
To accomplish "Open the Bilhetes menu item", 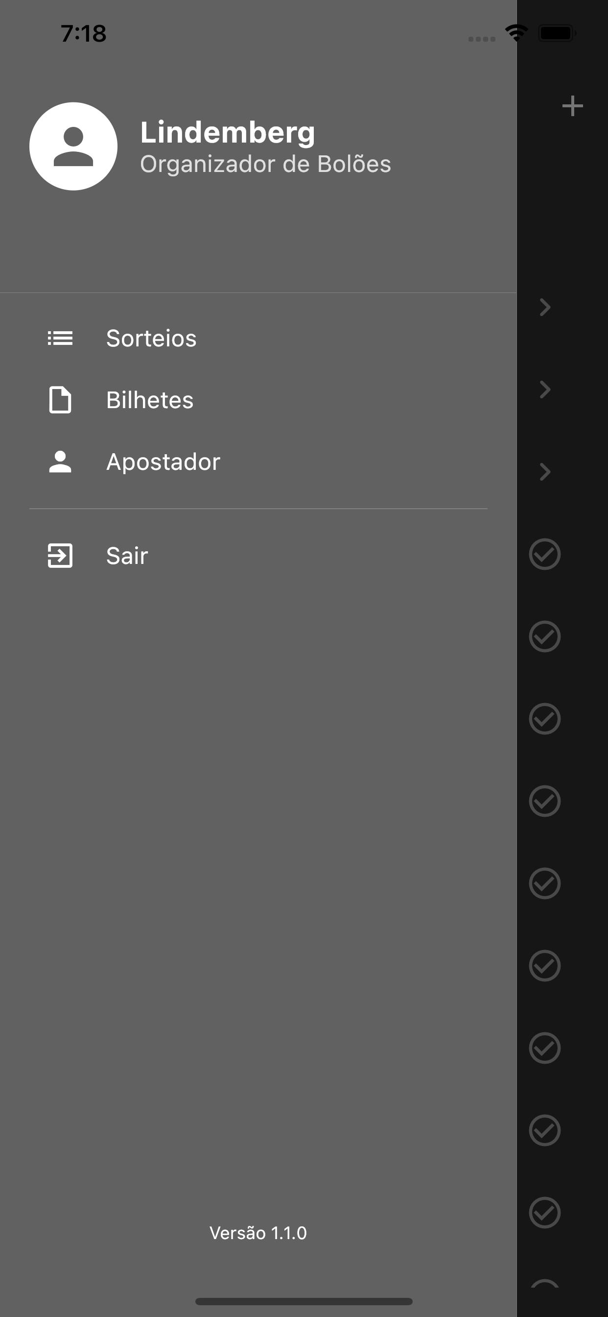I will (x=150, y=400).
